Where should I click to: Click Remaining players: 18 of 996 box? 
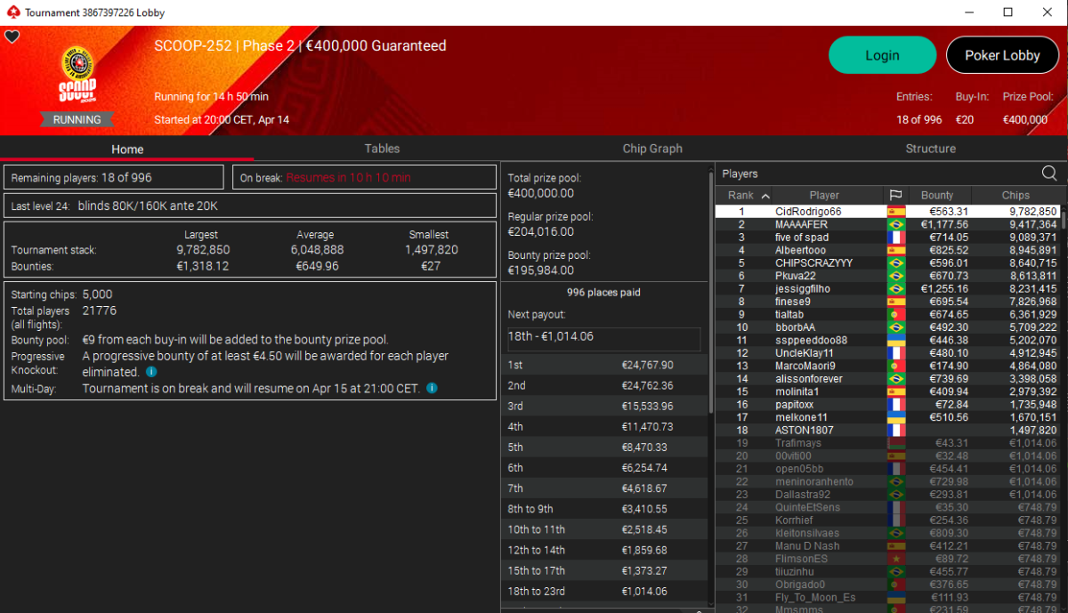pos(114,177)
